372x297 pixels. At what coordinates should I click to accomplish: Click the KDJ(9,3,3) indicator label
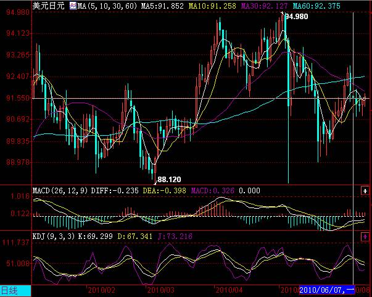tap(54, 236)
